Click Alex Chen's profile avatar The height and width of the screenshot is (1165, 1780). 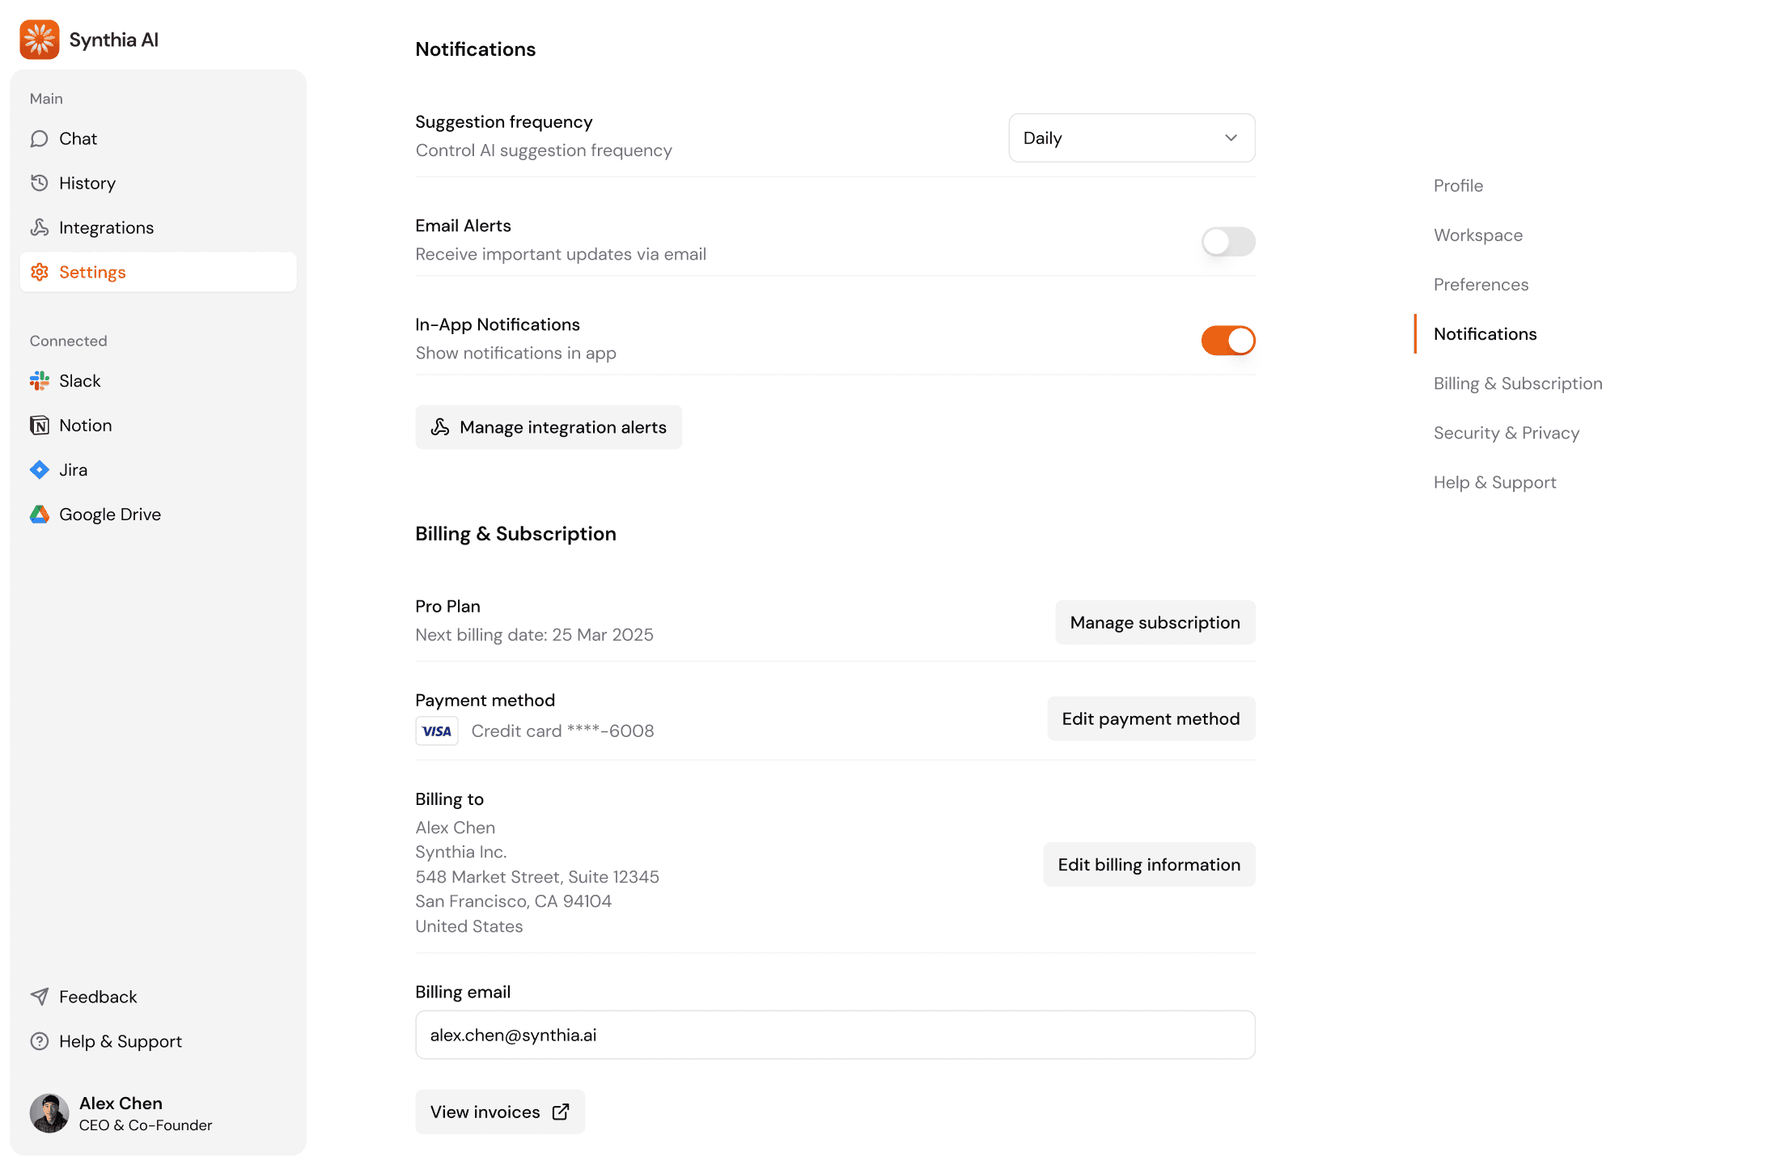(49, 1112)
